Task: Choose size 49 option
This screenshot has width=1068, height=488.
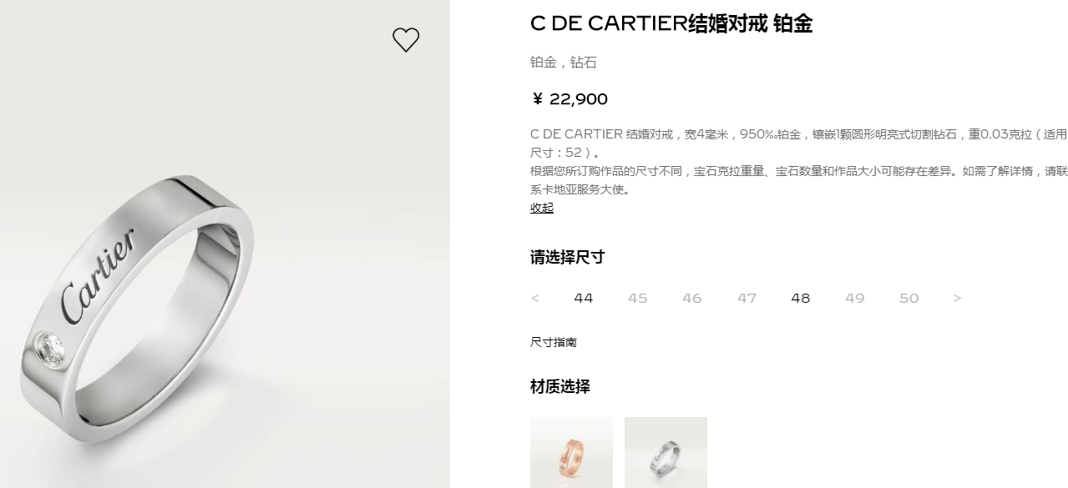Action: tap(855, 299)
